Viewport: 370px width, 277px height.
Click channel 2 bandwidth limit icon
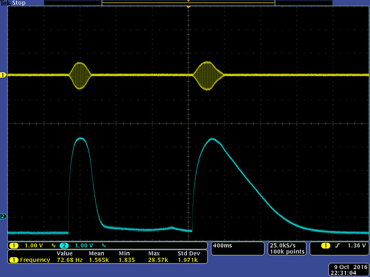(104, 246)
